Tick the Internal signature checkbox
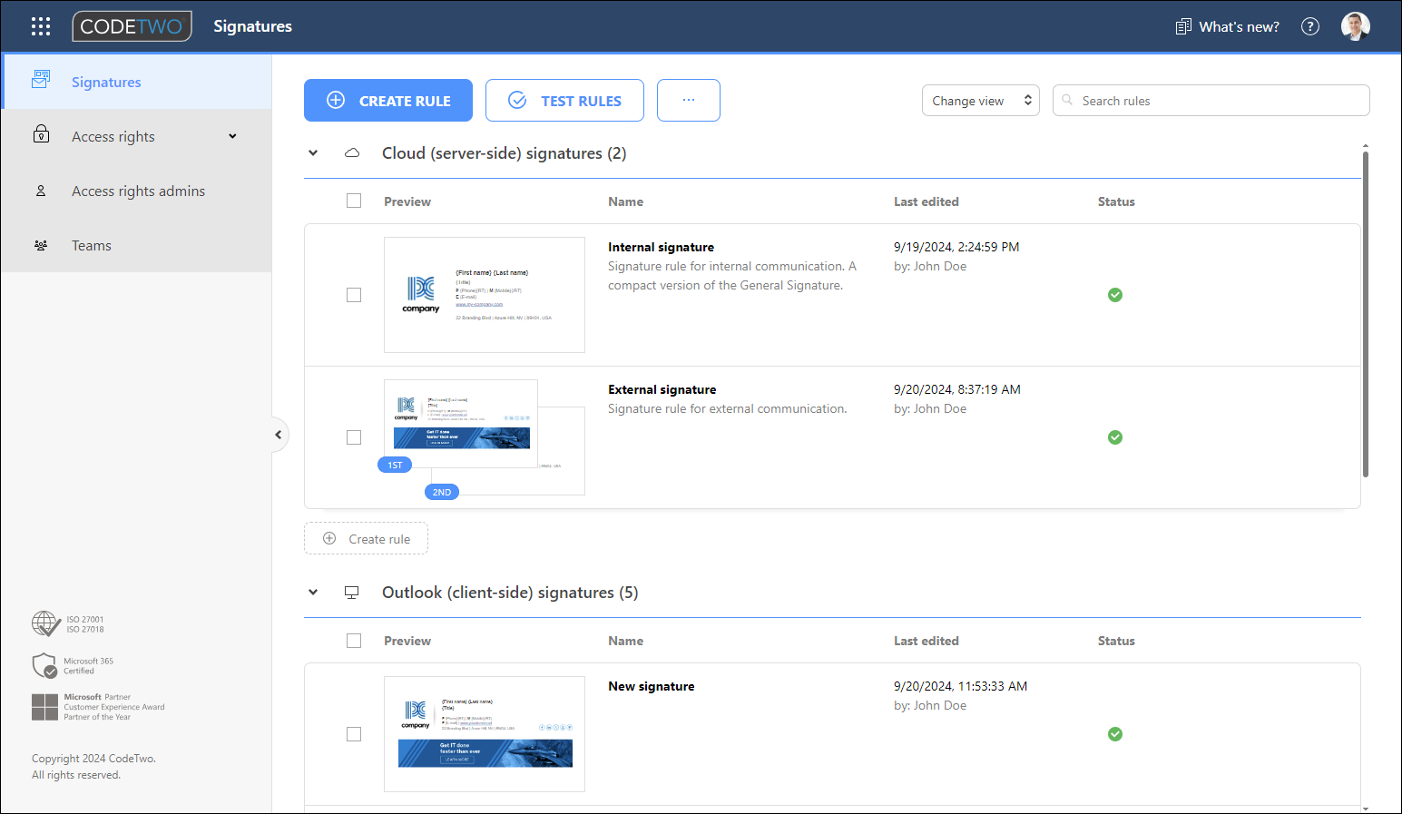 click(354, 295)
